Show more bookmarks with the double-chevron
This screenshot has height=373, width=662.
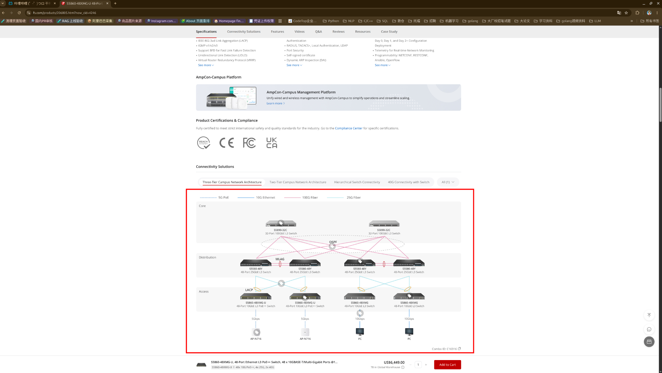click(632, 21)
